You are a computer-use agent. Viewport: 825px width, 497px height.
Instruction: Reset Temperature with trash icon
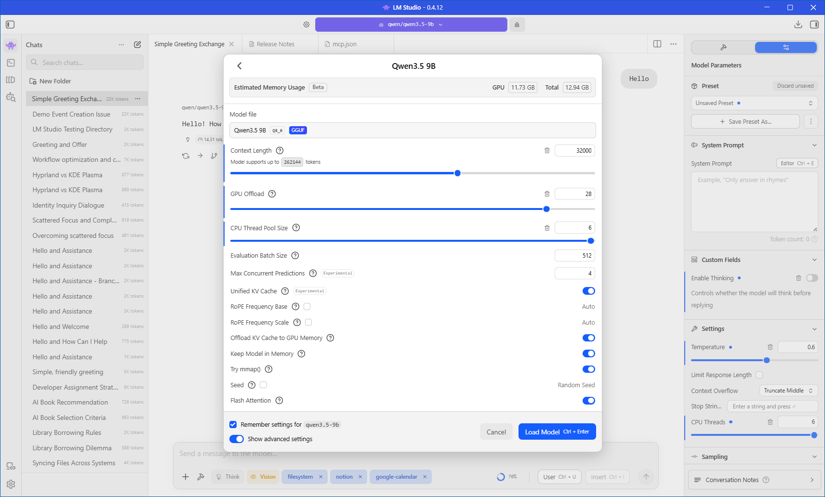[770, 347]
